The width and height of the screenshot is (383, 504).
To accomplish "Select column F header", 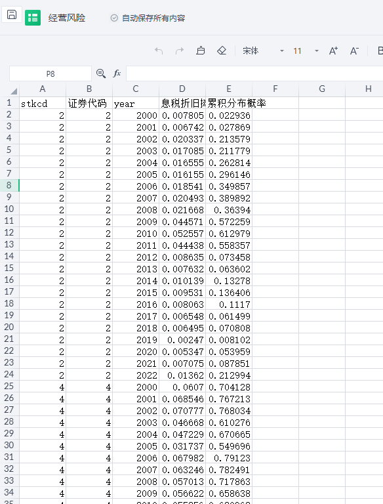I will pos(275,89).
